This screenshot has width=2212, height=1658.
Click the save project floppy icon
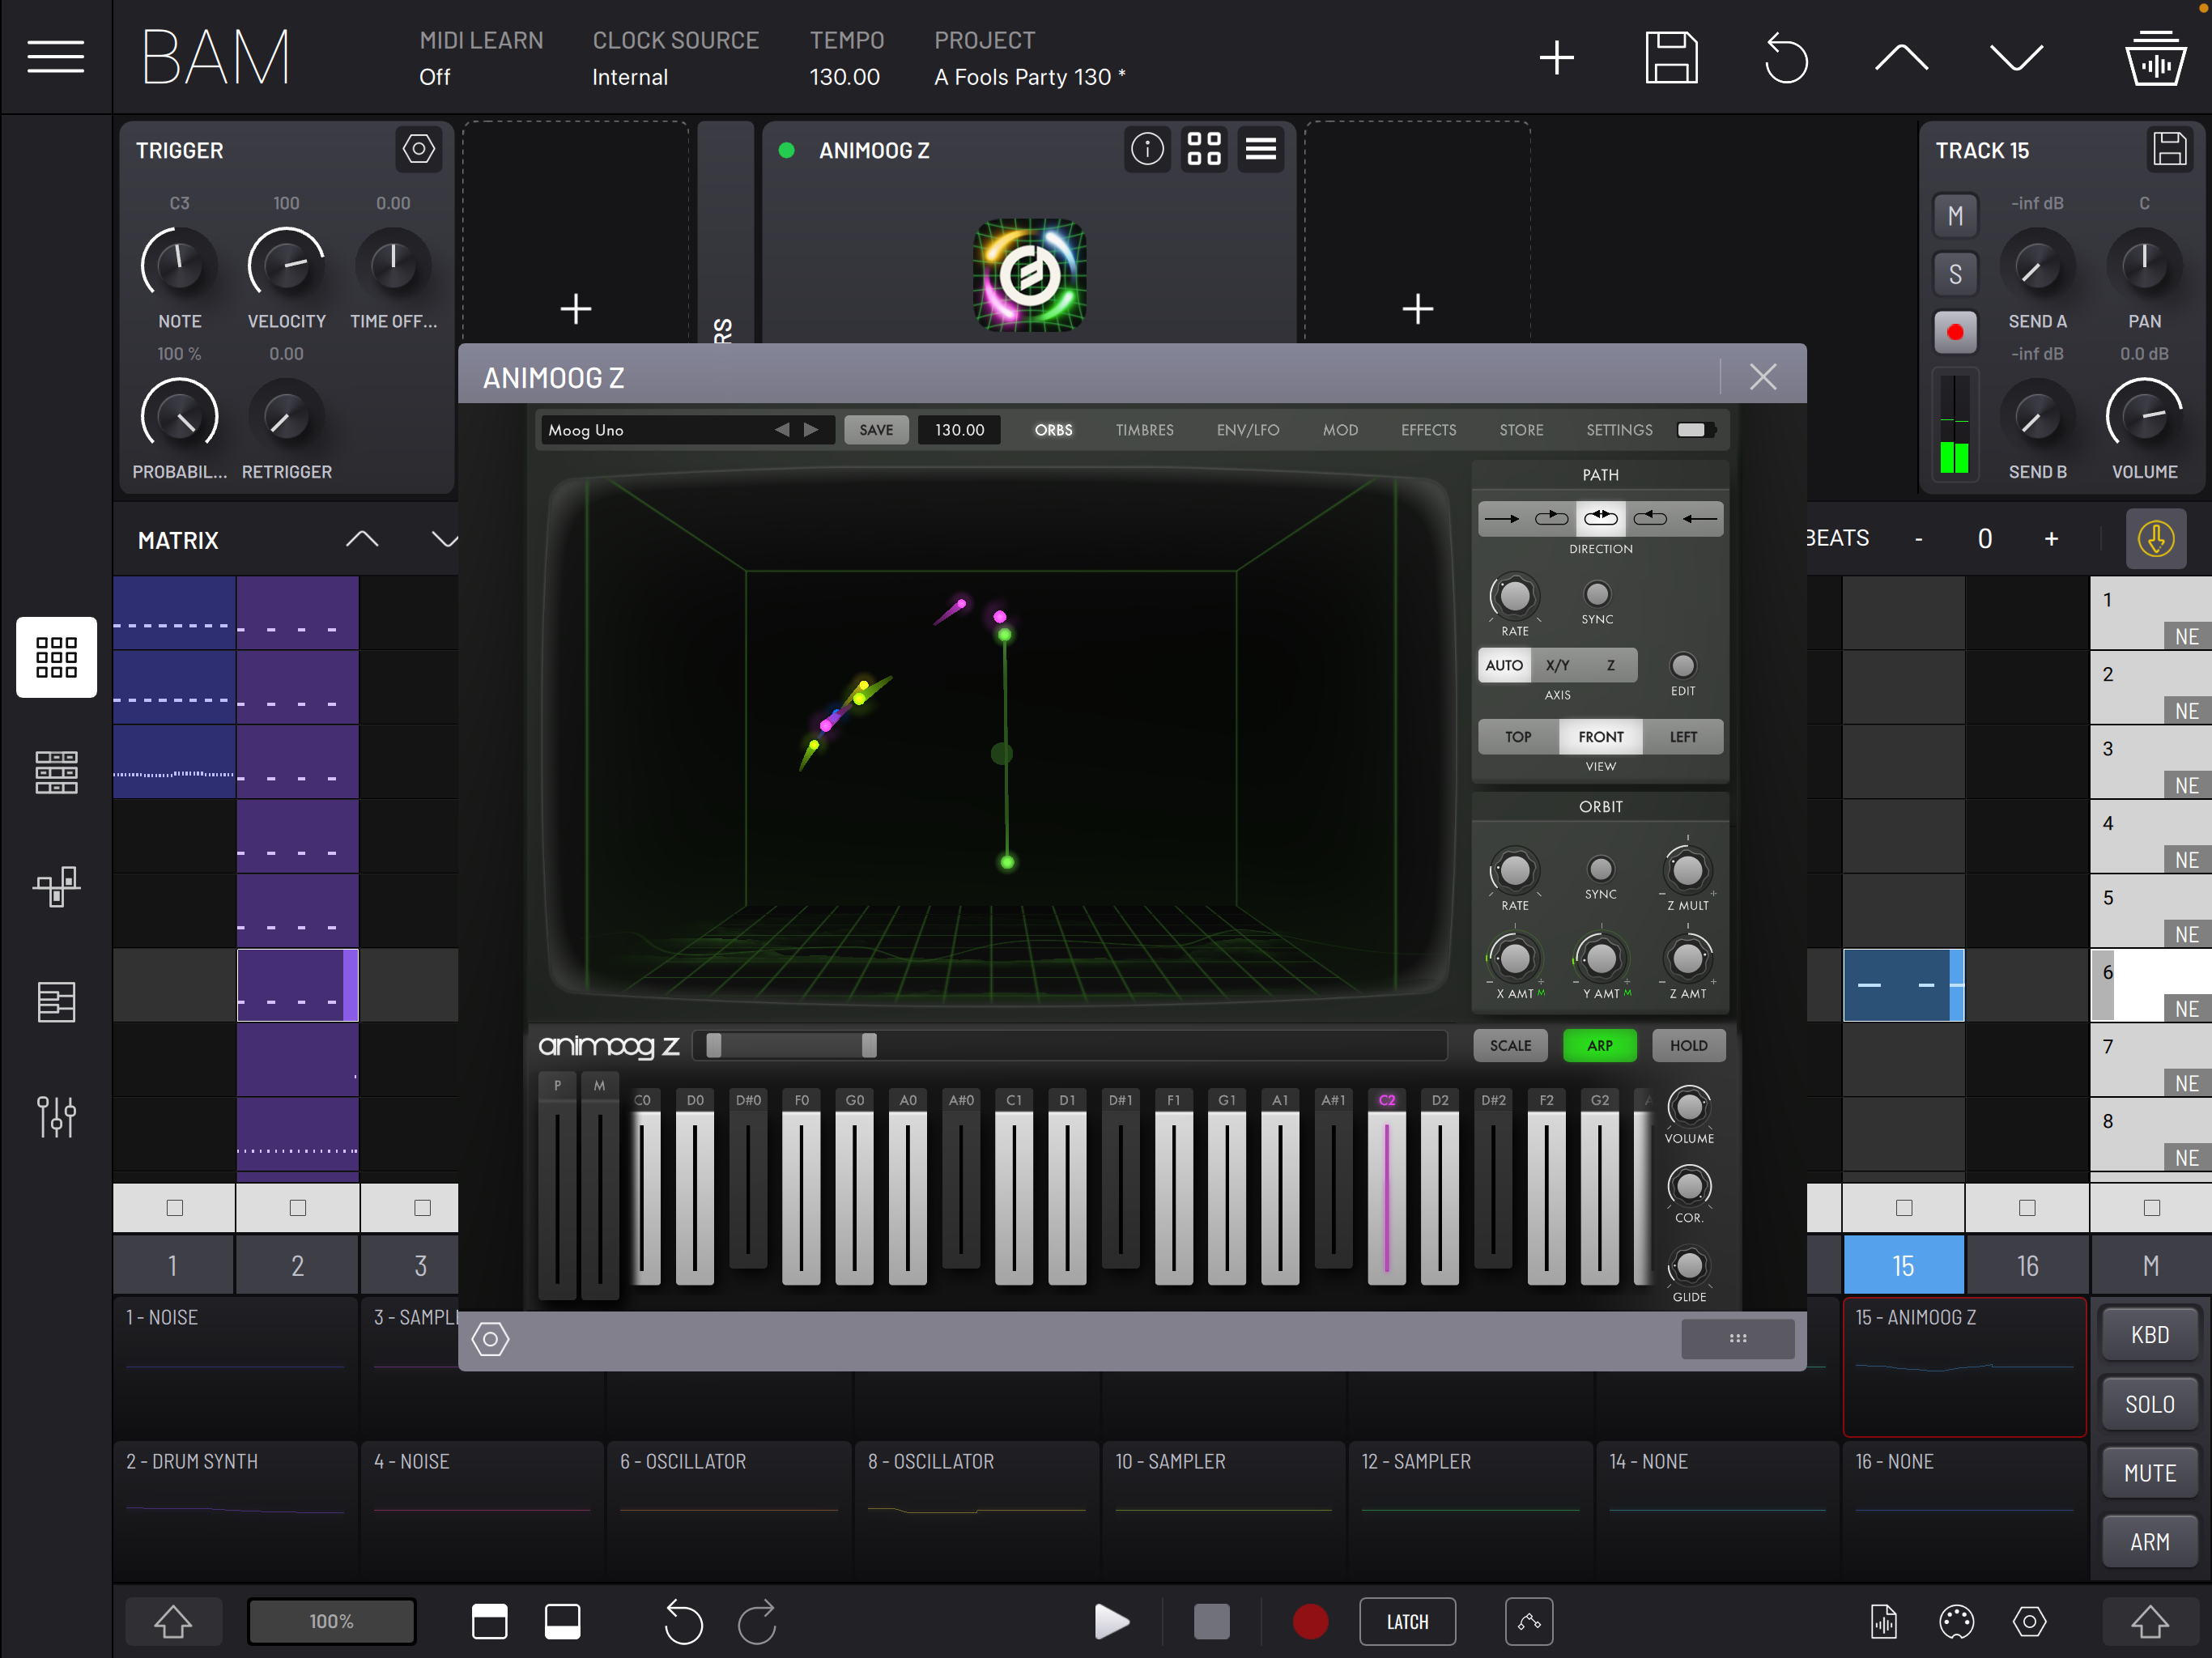(1671, 57)
